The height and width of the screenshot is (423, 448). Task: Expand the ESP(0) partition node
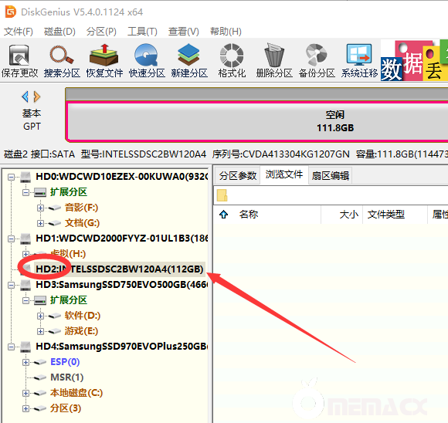tap(25, 362)
